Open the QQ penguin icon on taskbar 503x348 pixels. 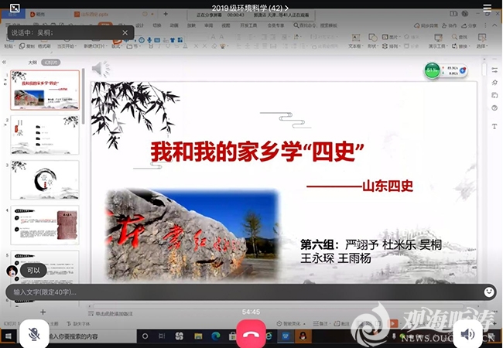303,336
